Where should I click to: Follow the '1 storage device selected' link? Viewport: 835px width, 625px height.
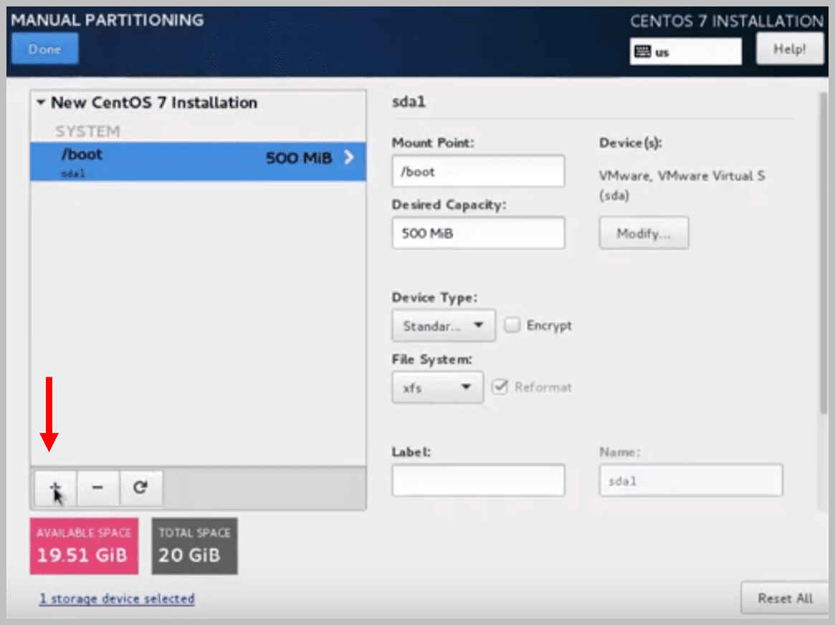tap(117, 599)
